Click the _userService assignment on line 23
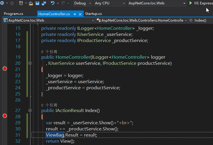213x145 pixels. click(75, 82)
